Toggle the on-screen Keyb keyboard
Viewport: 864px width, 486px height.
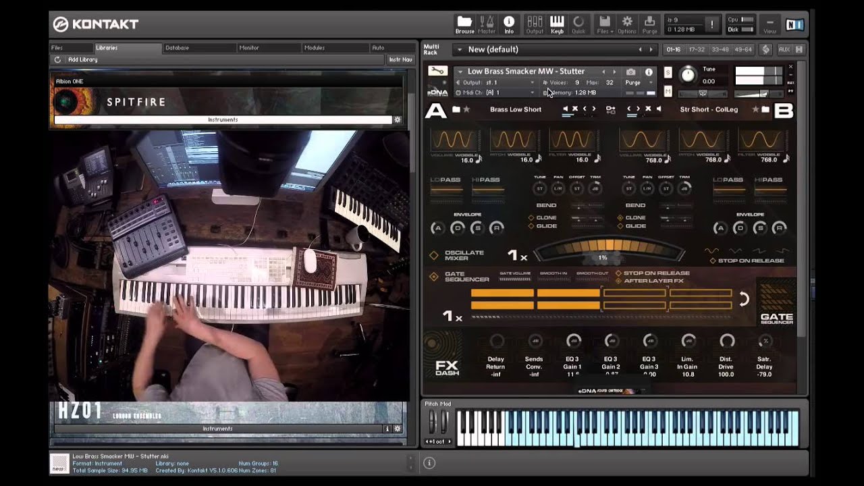click(x=557, y=24)
